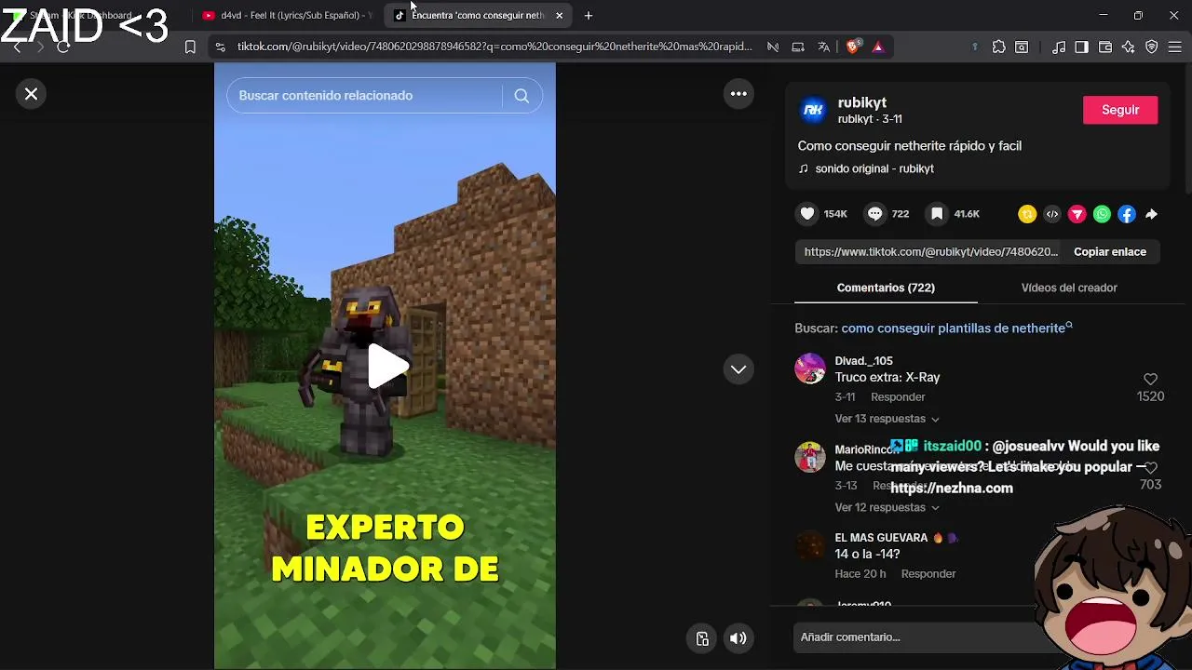Open the browser hamburger main menu
Viewport: 1192px width, 670px height.
[x=1175, y=47]
